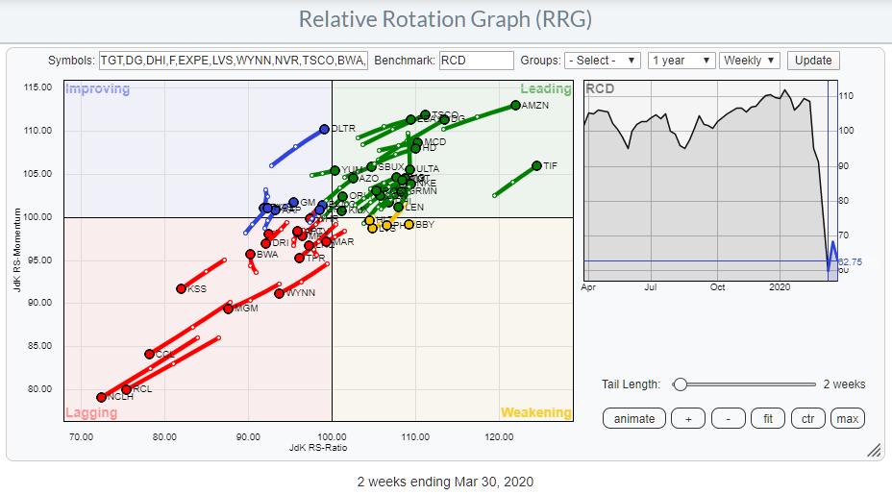This screenshot has height=495, width=892.
Task: Select the KSS stock marker
Action: 181,288
